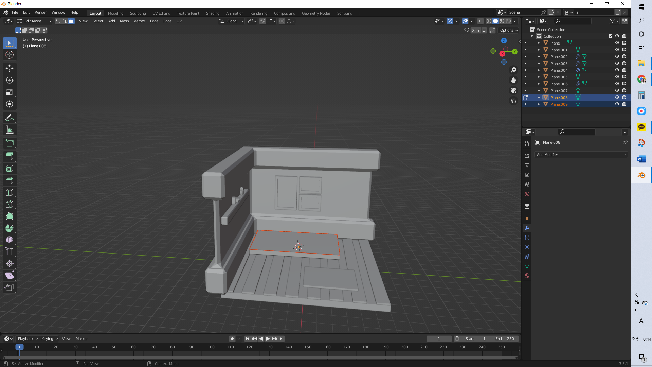This screenshot has height=367, width=652.
Task: Select the Spin tool
Action: pos(10,228)
